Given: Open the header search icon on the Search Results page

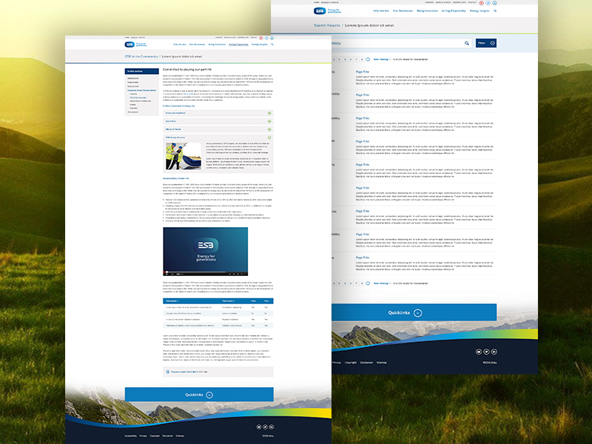Looking at the screenshot, I should 495,11.
